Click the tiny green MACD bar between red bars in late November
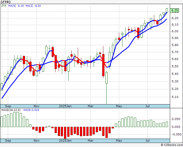Viewport: 183px width, 147px height. [x=49, y=126]
